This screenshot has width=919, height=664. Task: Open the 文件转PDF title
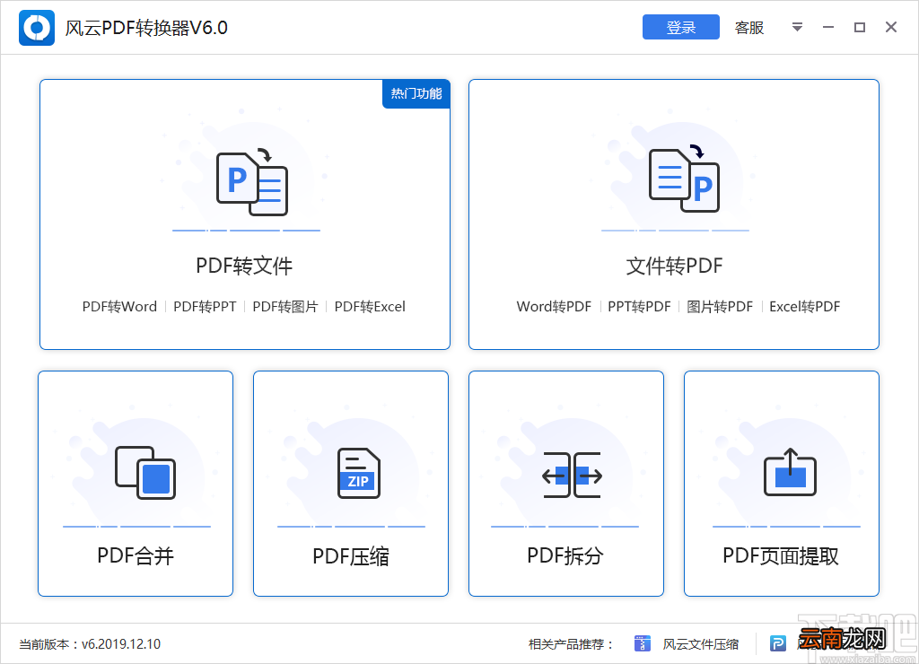pos(674,266)
